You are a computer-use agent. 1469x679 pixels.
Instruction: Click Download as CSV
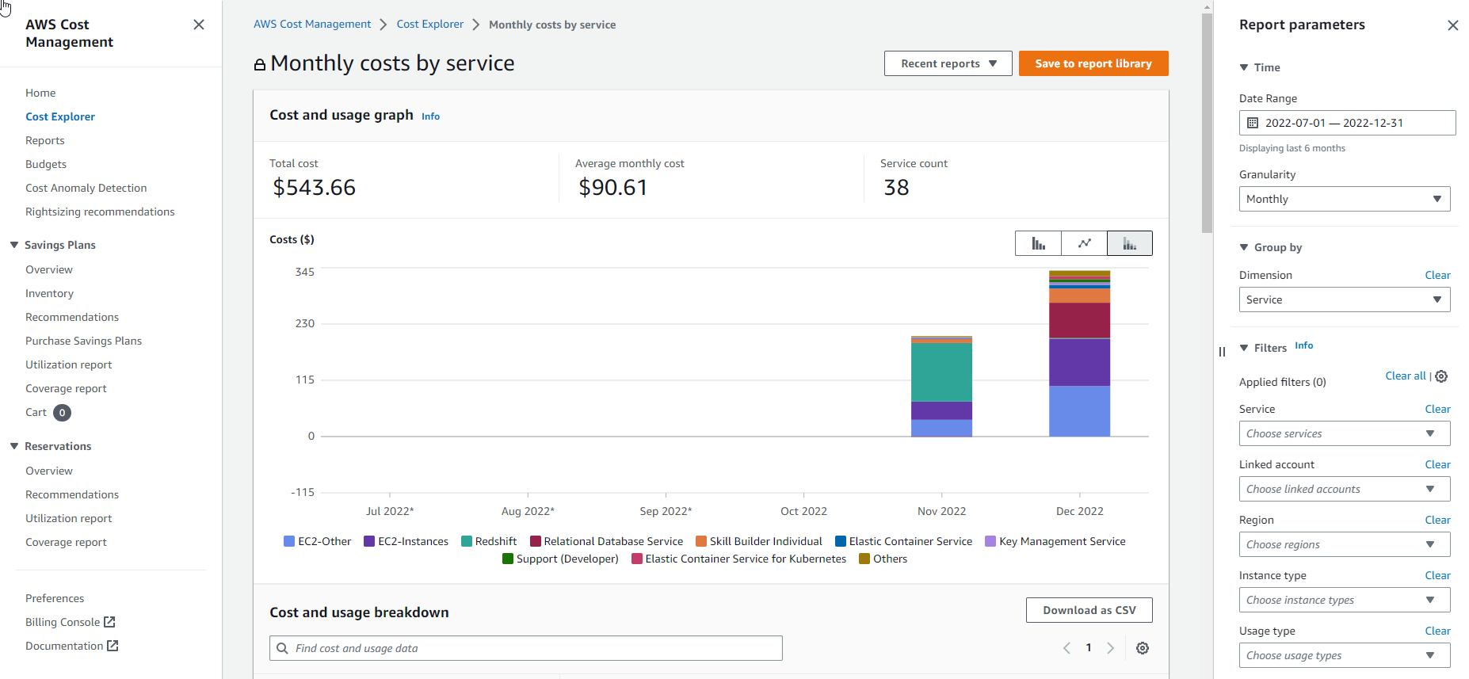point(1089,610)
